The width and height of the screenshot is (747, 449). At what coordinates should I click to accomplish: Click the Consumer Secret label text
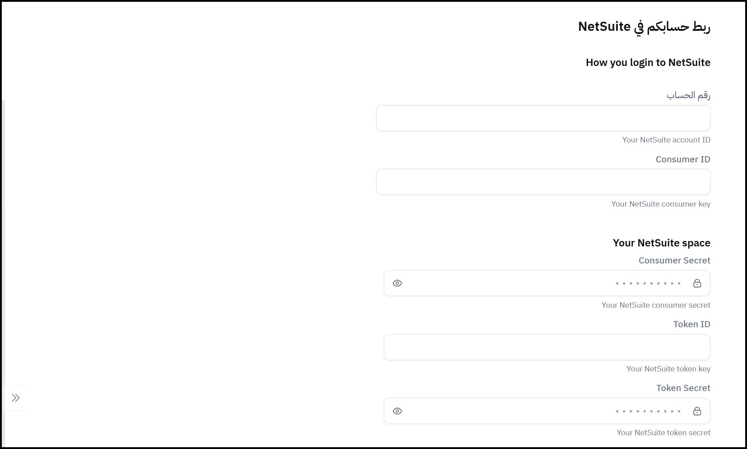674,261
